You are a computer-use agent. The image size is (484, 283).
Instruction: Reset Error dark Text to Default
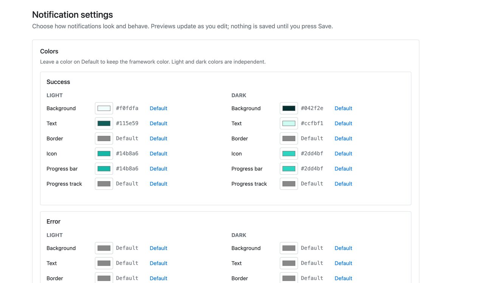pos(343,263)
